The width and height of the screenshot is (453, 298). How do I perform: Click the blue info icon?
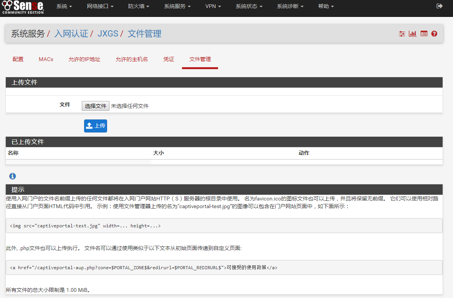click(x=13, y=176)
